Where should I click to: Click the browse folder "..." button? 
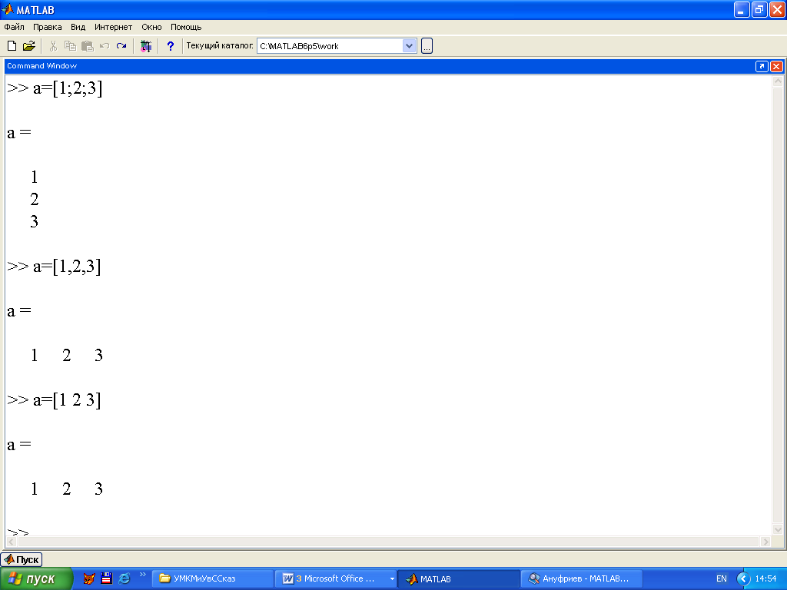click(427, 46)
